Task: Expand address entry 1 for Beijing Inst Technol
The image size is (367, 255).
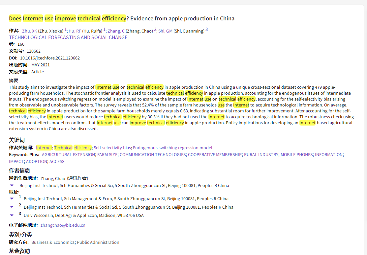Action: pyautogui.click(x=12, y=198)
